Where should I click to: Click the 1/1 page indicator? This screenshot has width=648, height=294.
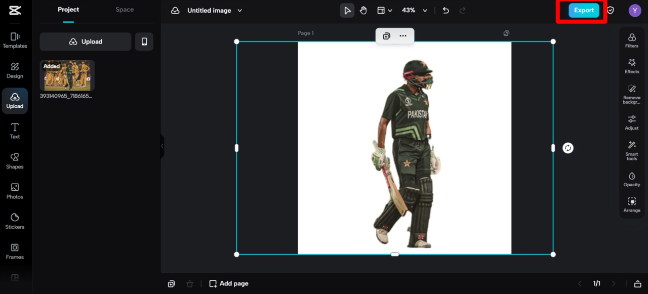(597, 284)
